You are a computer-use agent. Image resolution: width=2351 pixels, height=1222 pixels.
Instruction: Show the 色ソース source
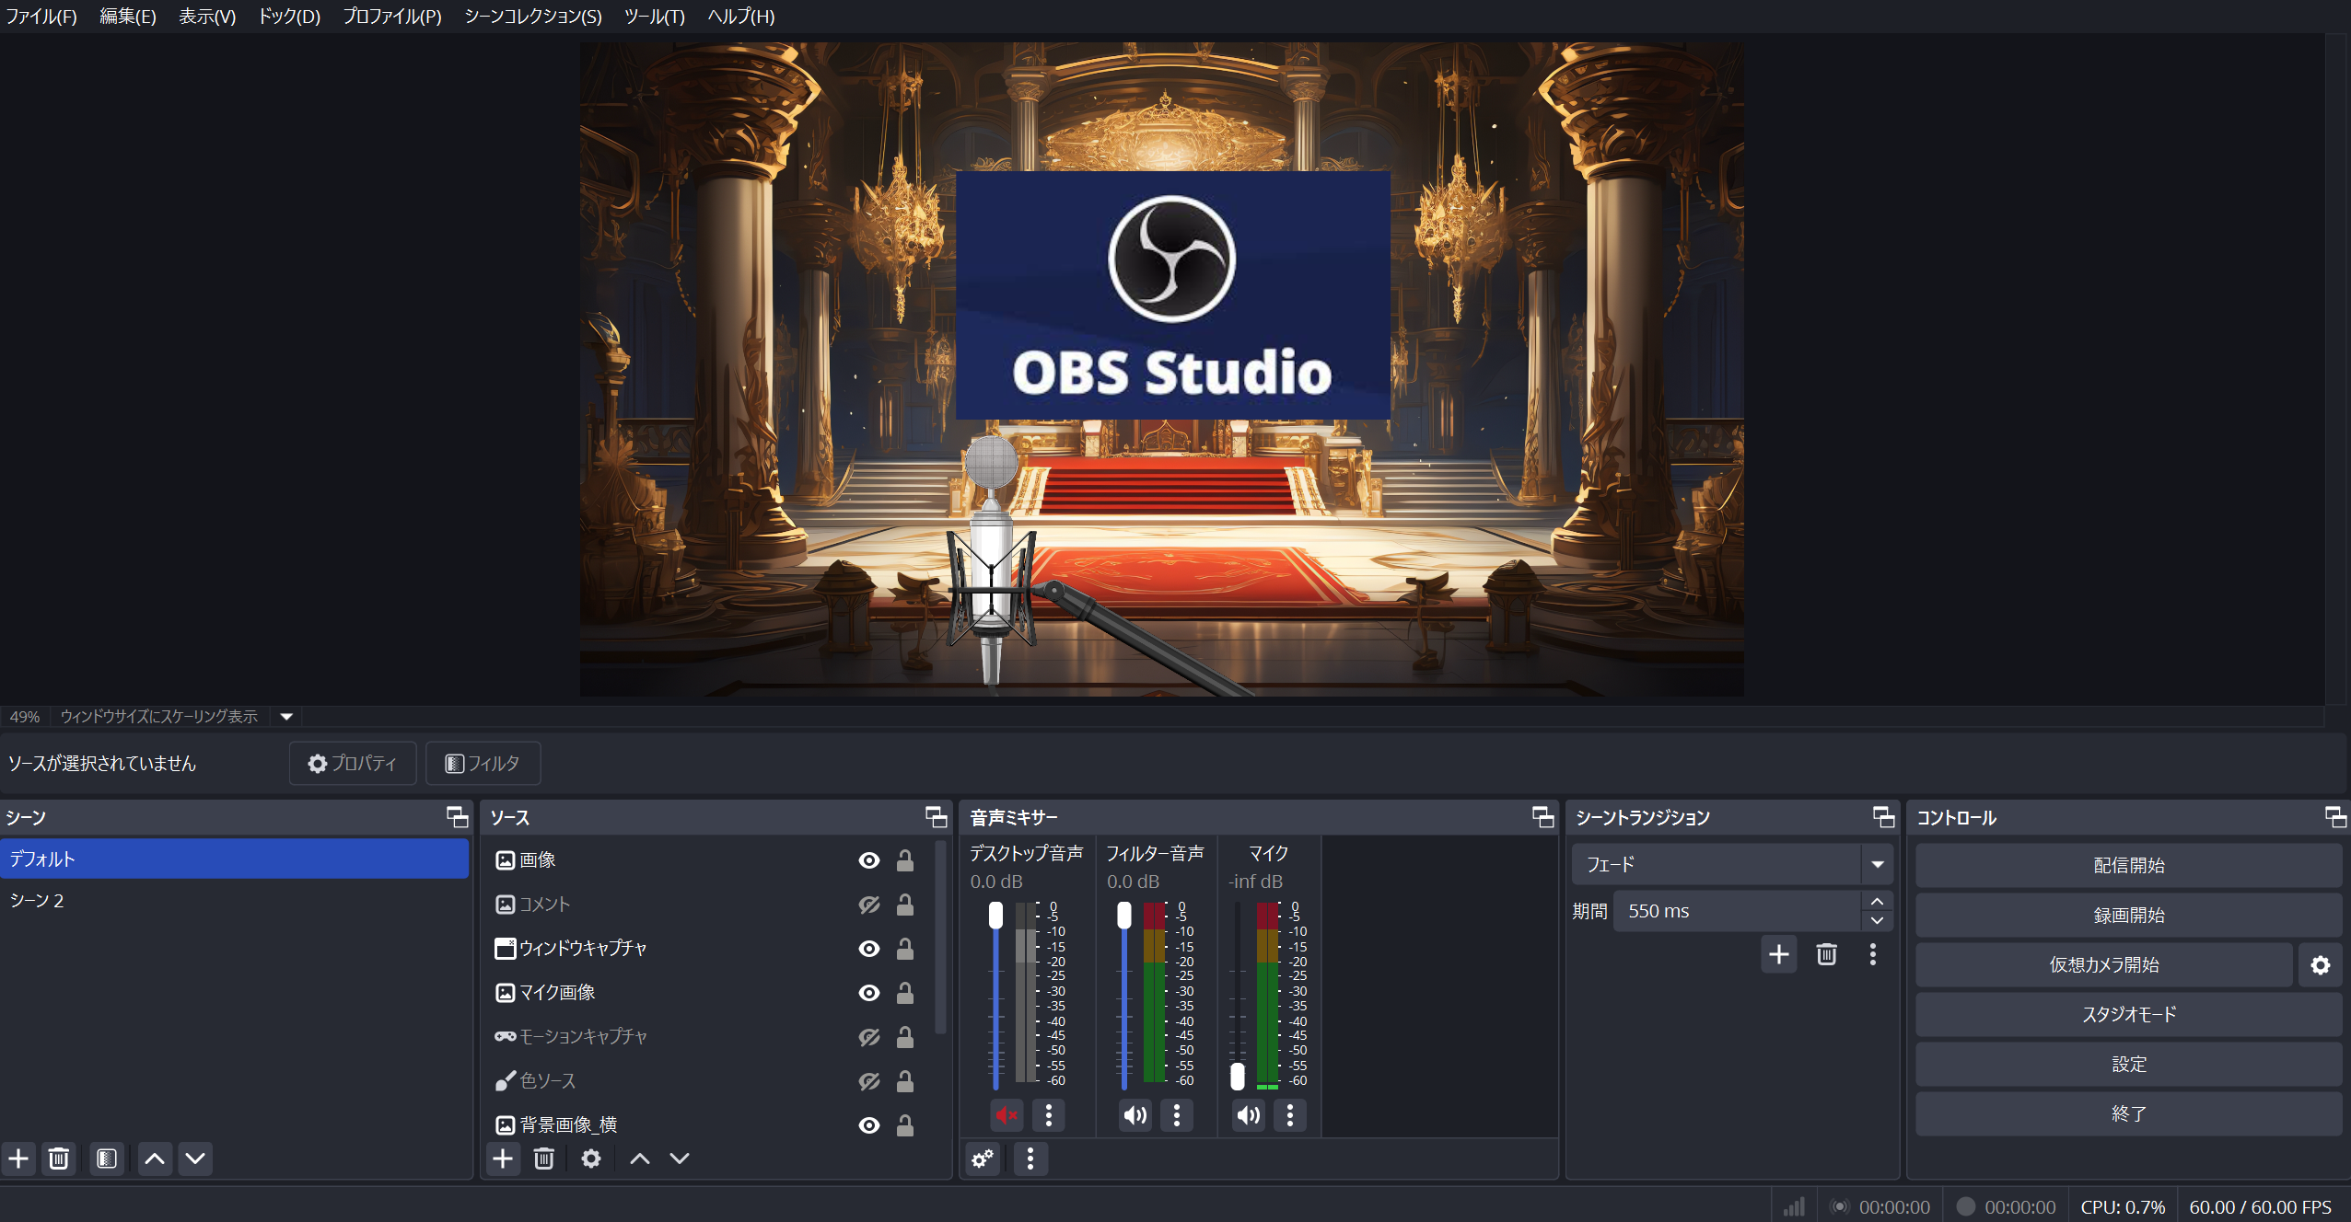coord(869,1081)
